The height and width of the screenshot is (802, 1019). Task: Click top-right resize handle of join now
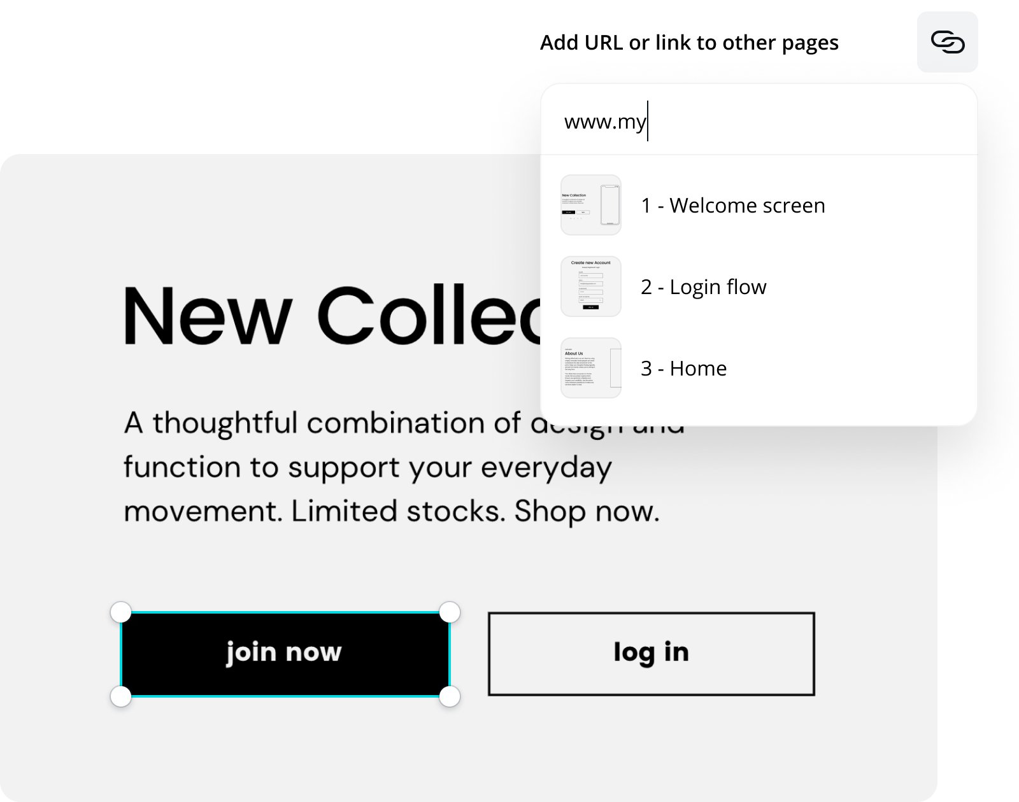tap(450, 612)
